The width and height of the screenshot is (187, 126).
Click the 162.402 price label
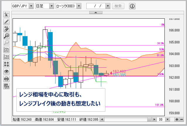pos(119,71)
